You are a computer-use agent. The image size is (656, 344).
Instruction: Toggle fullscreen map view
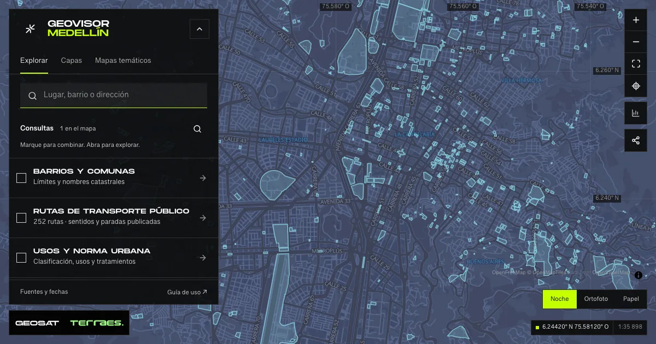pos(636,64)
